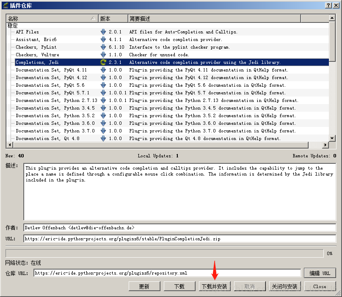Click the horizontal scrollbar right arrow
Screen dimensions: 342x297
pyautogui.click(x=325, y=145)
